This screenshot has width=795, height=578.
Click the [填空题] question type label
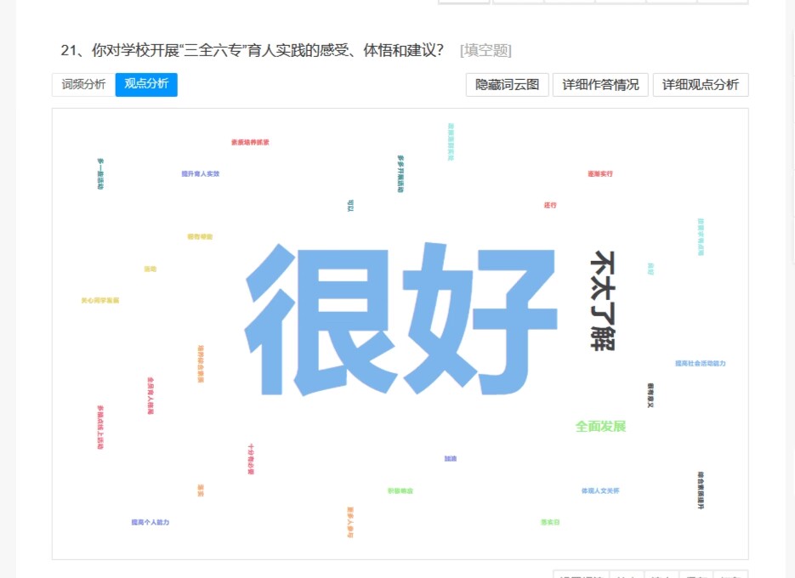pos(486,50)
